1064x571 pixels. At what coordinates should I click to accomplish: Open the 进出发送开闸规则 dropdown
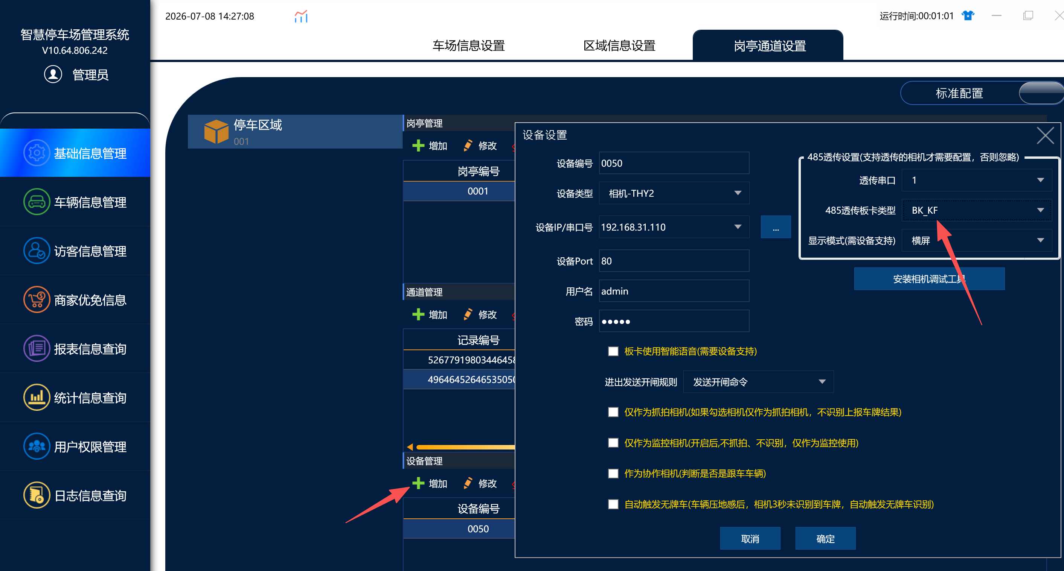tap(758, 382)
